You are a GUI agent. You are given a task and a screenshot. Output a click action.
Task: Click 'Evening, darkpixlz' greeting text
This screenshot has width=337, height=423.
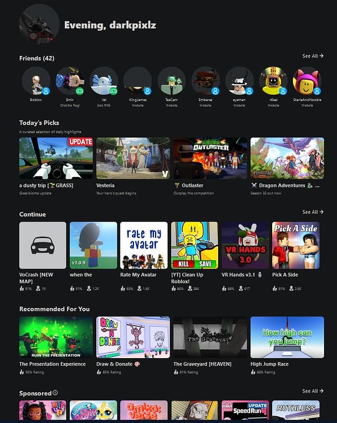pos(110,25)
